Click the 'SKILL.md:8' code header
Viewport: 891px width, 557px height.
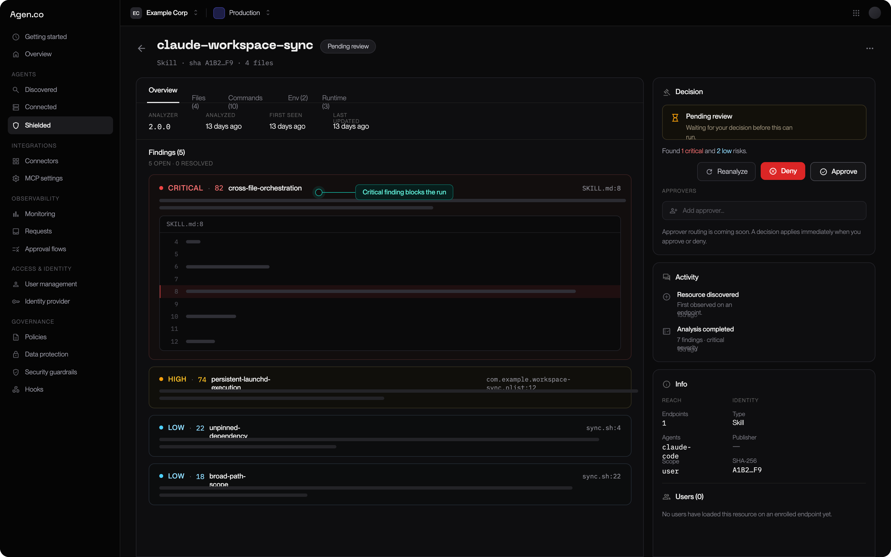[184, 224]
